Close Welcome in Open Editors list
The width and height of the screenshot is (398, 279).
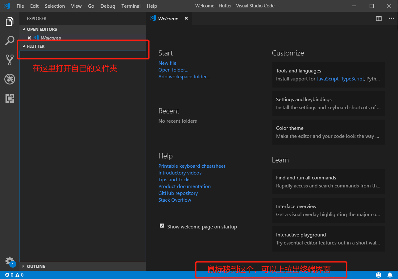point(29,38)
